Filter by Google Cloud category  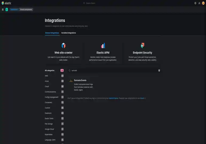54,129
